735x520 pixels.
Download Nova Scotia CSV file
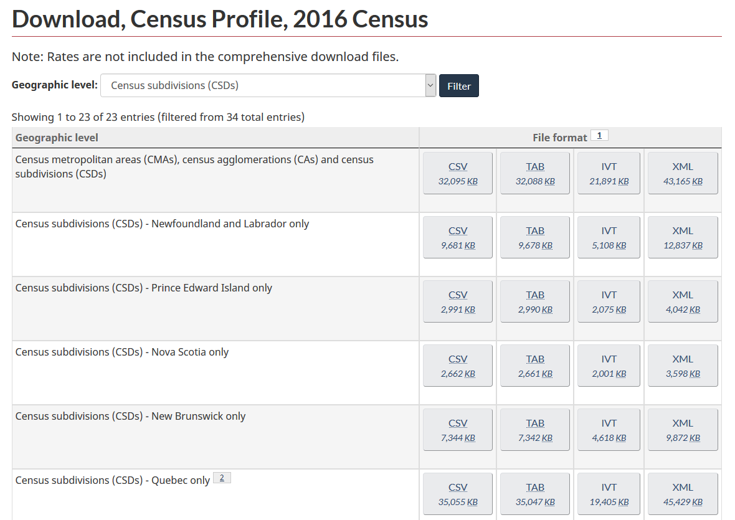(x=457, y=366)
